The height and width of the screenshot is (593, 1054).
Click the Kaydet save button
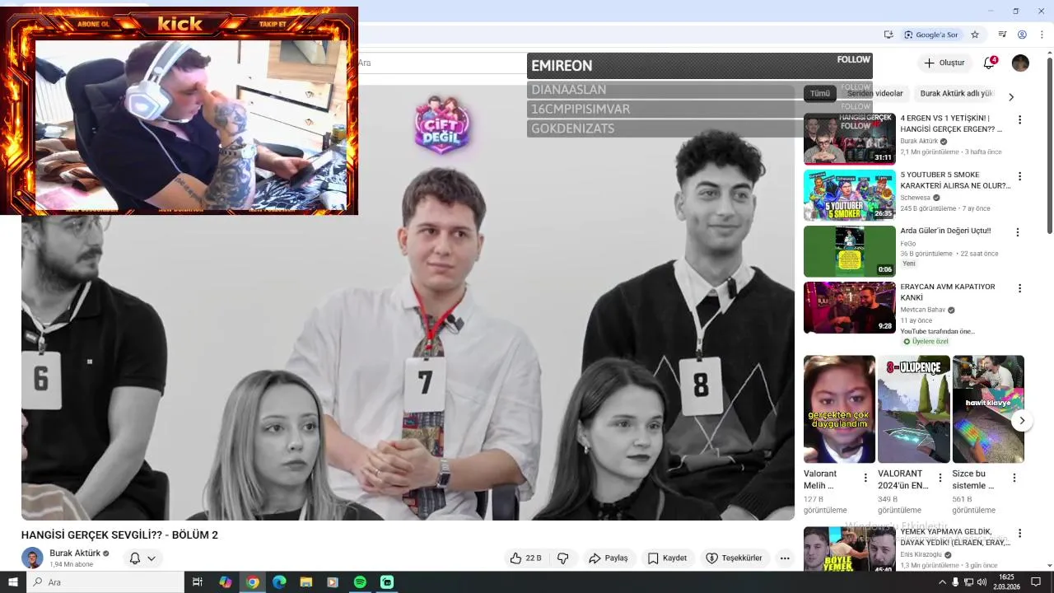tap(667, 558)
